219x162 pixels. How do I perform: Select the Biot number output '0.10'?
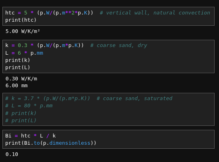tap(12, 154)
